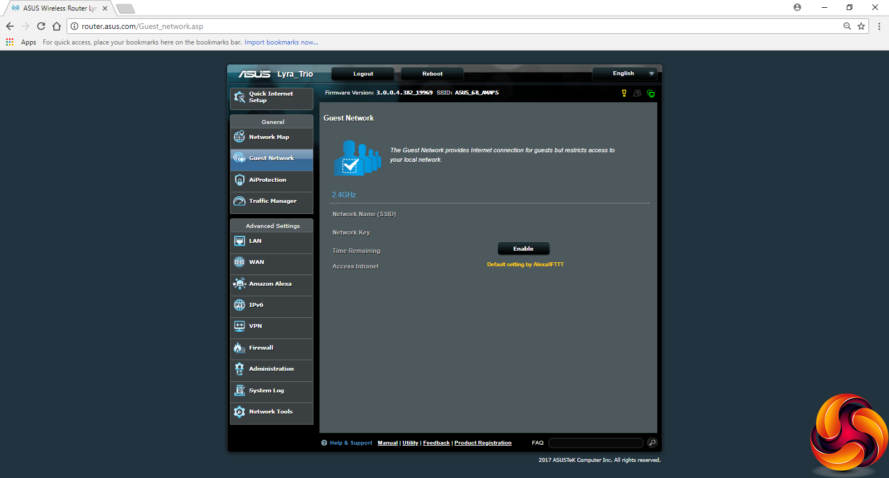
Task: Click the Logout button
Action: (363, 73)
